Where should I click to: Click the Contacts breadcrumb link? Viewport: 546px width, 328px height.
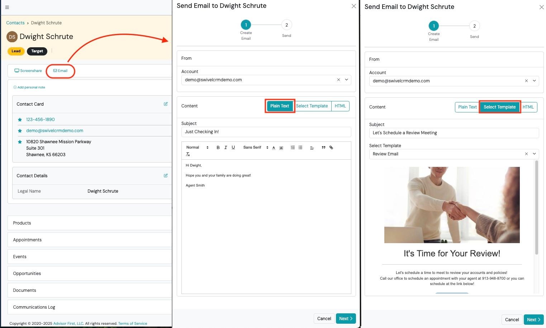coord(15,23)
